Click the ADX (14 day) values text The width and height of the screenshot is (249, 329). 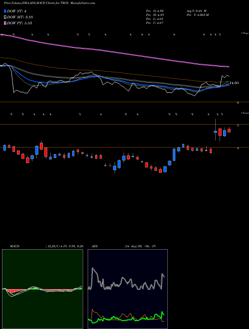point(139,246)
